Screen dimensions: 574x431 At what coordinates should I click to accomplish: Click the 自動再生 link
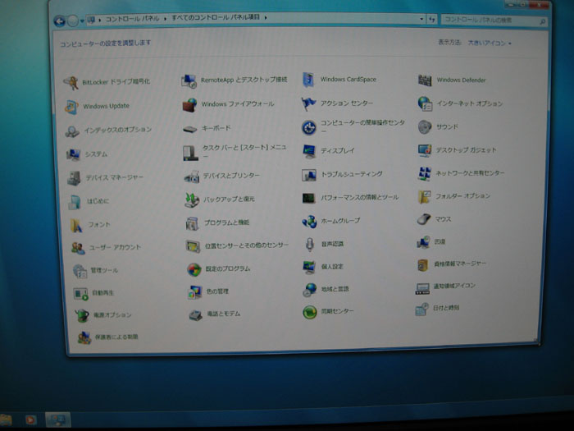click(x=102, y=293)
